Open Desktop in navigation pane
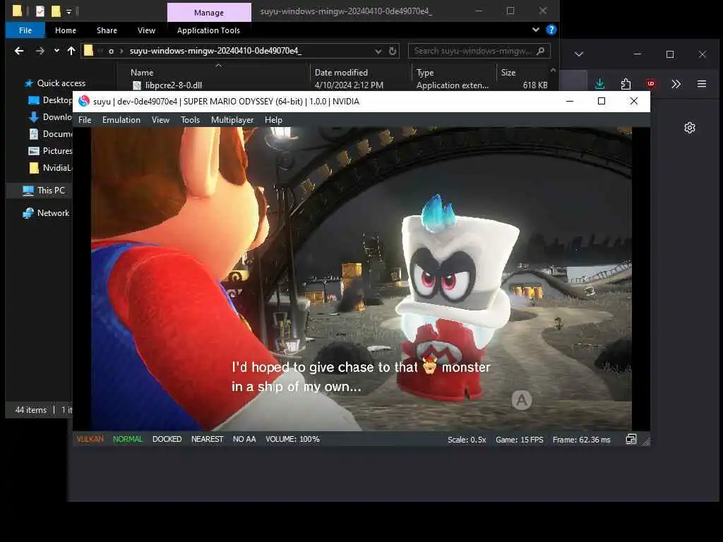Image resolution: width=723 pixels, height=542 pixels. pos(51,100)
